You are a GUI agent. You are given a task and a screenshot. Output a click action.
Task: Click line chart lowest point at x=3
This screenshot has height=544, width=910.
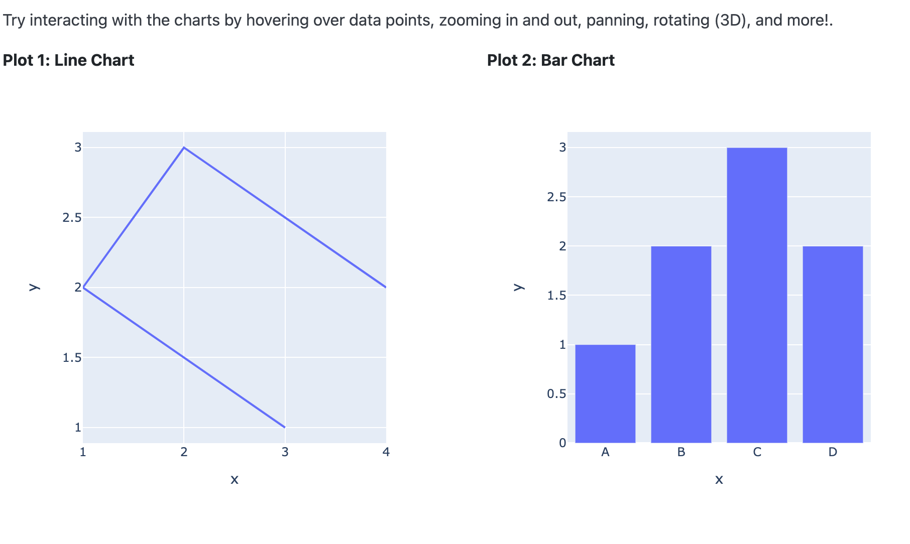[285, 427]
